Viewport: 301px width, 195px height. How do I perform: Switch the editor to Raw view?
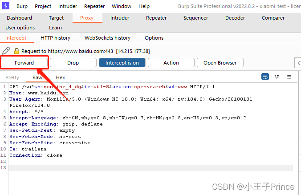tap(37, 77)
